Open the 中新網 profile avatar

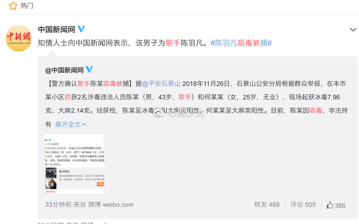[19, 38]
